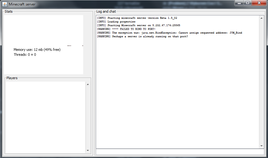268x158 pixels.
Task: Click the "Players" panel title
Action: pos(12,78)
